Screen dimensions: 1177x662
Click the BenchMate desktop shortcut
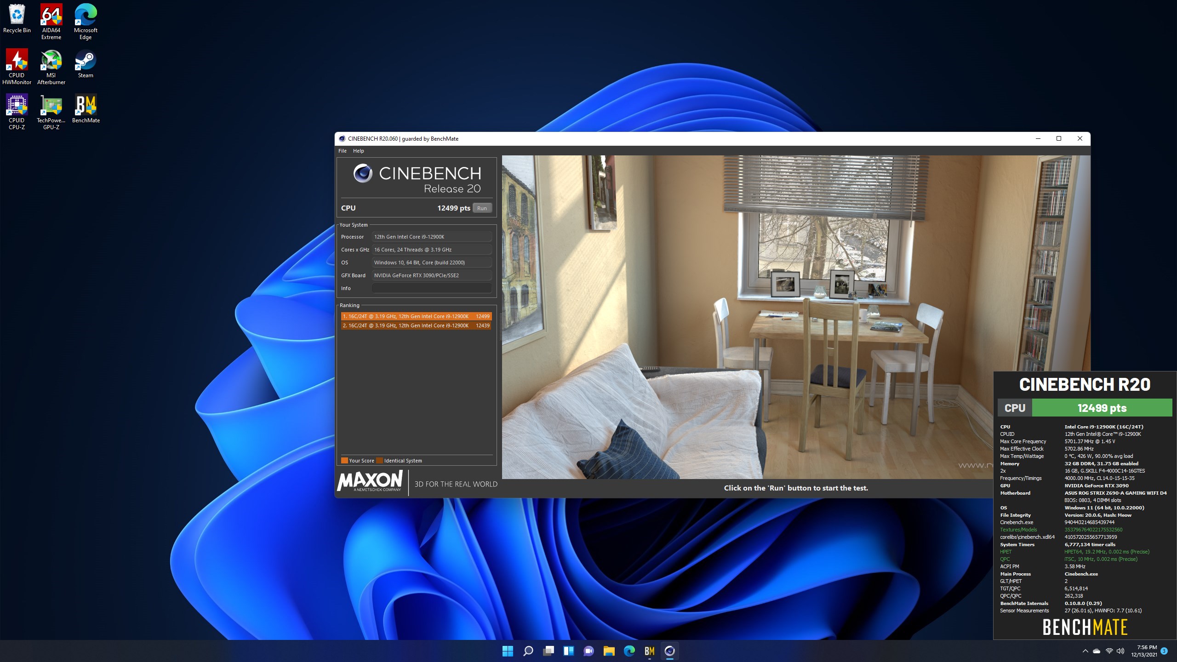pyautogui.click(x=86, y=108)
